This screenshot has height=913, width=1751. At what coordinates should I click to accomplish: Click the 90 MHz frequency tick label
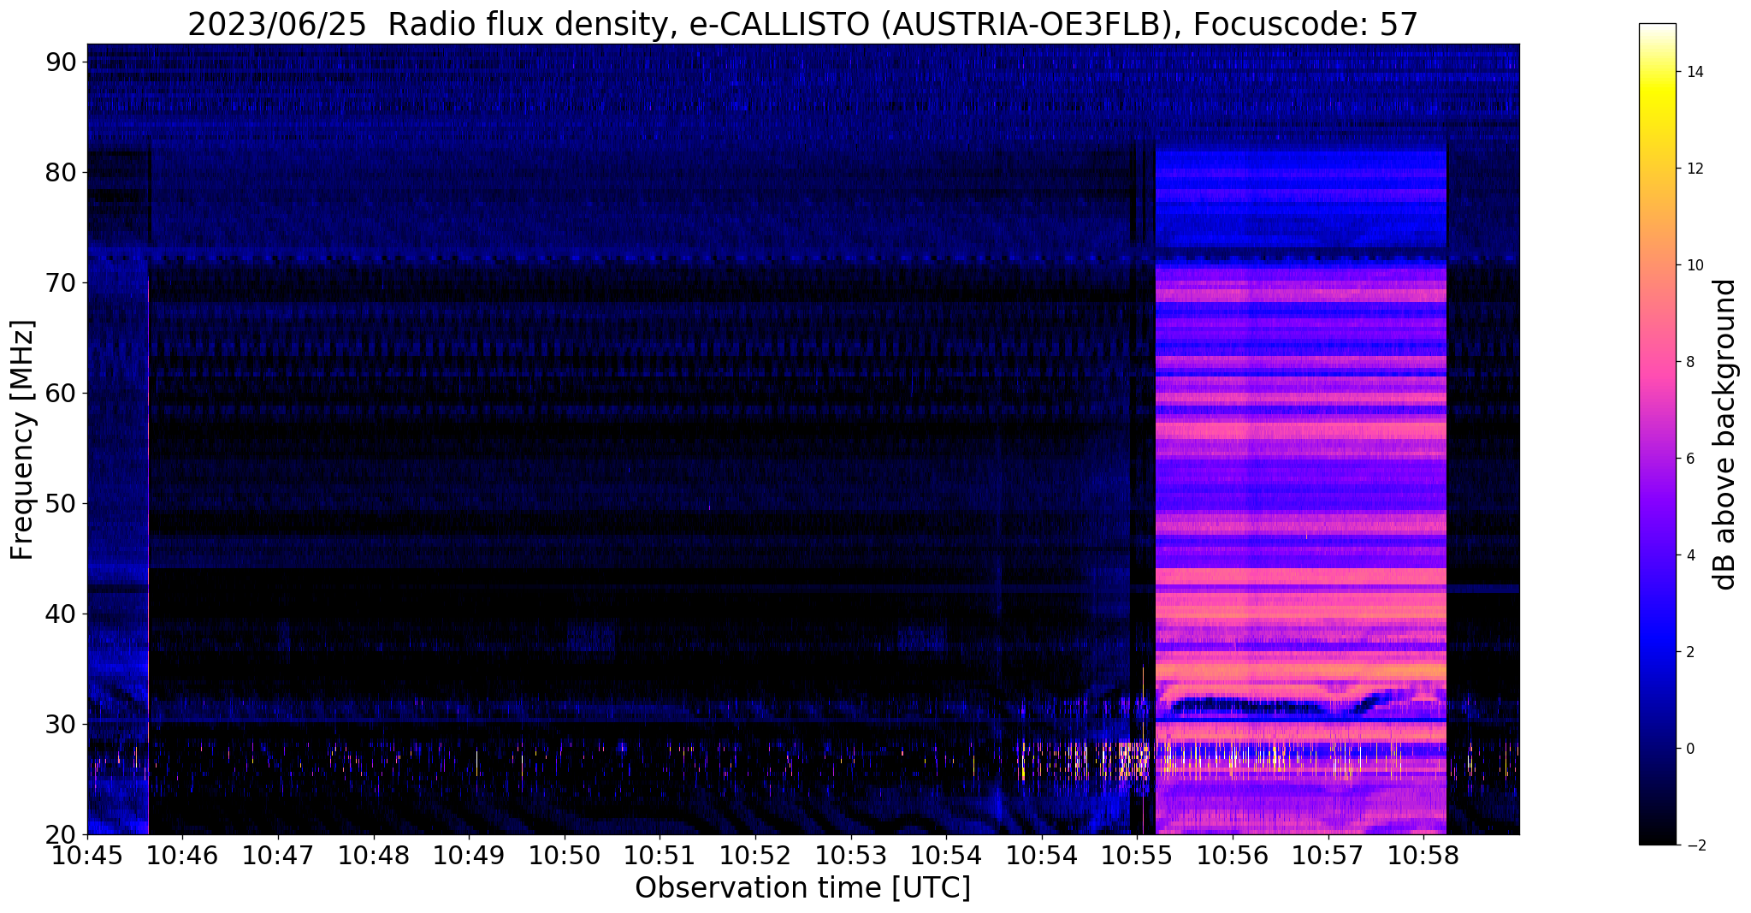click(x=62, y=62)
